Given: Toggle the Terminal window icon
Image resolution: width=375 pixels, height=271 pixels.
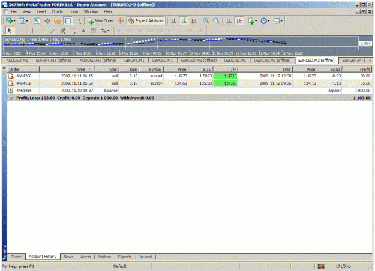Looking at the screenshot, I should coord(68,21).
